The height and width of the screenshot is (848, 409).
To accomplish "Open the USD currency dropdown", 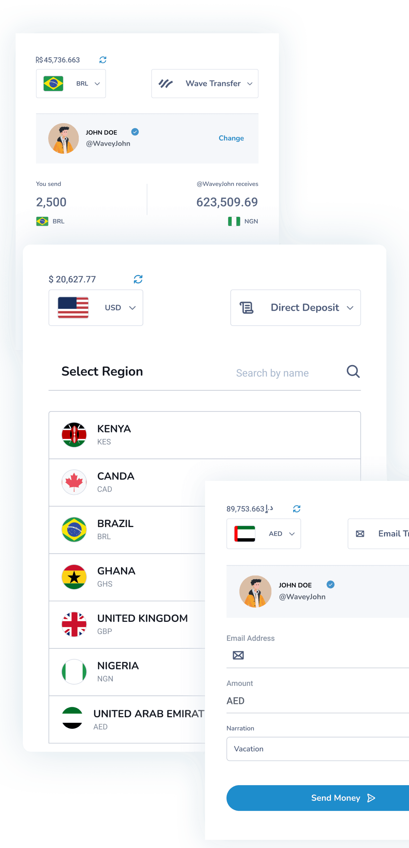I will (96, 308).
